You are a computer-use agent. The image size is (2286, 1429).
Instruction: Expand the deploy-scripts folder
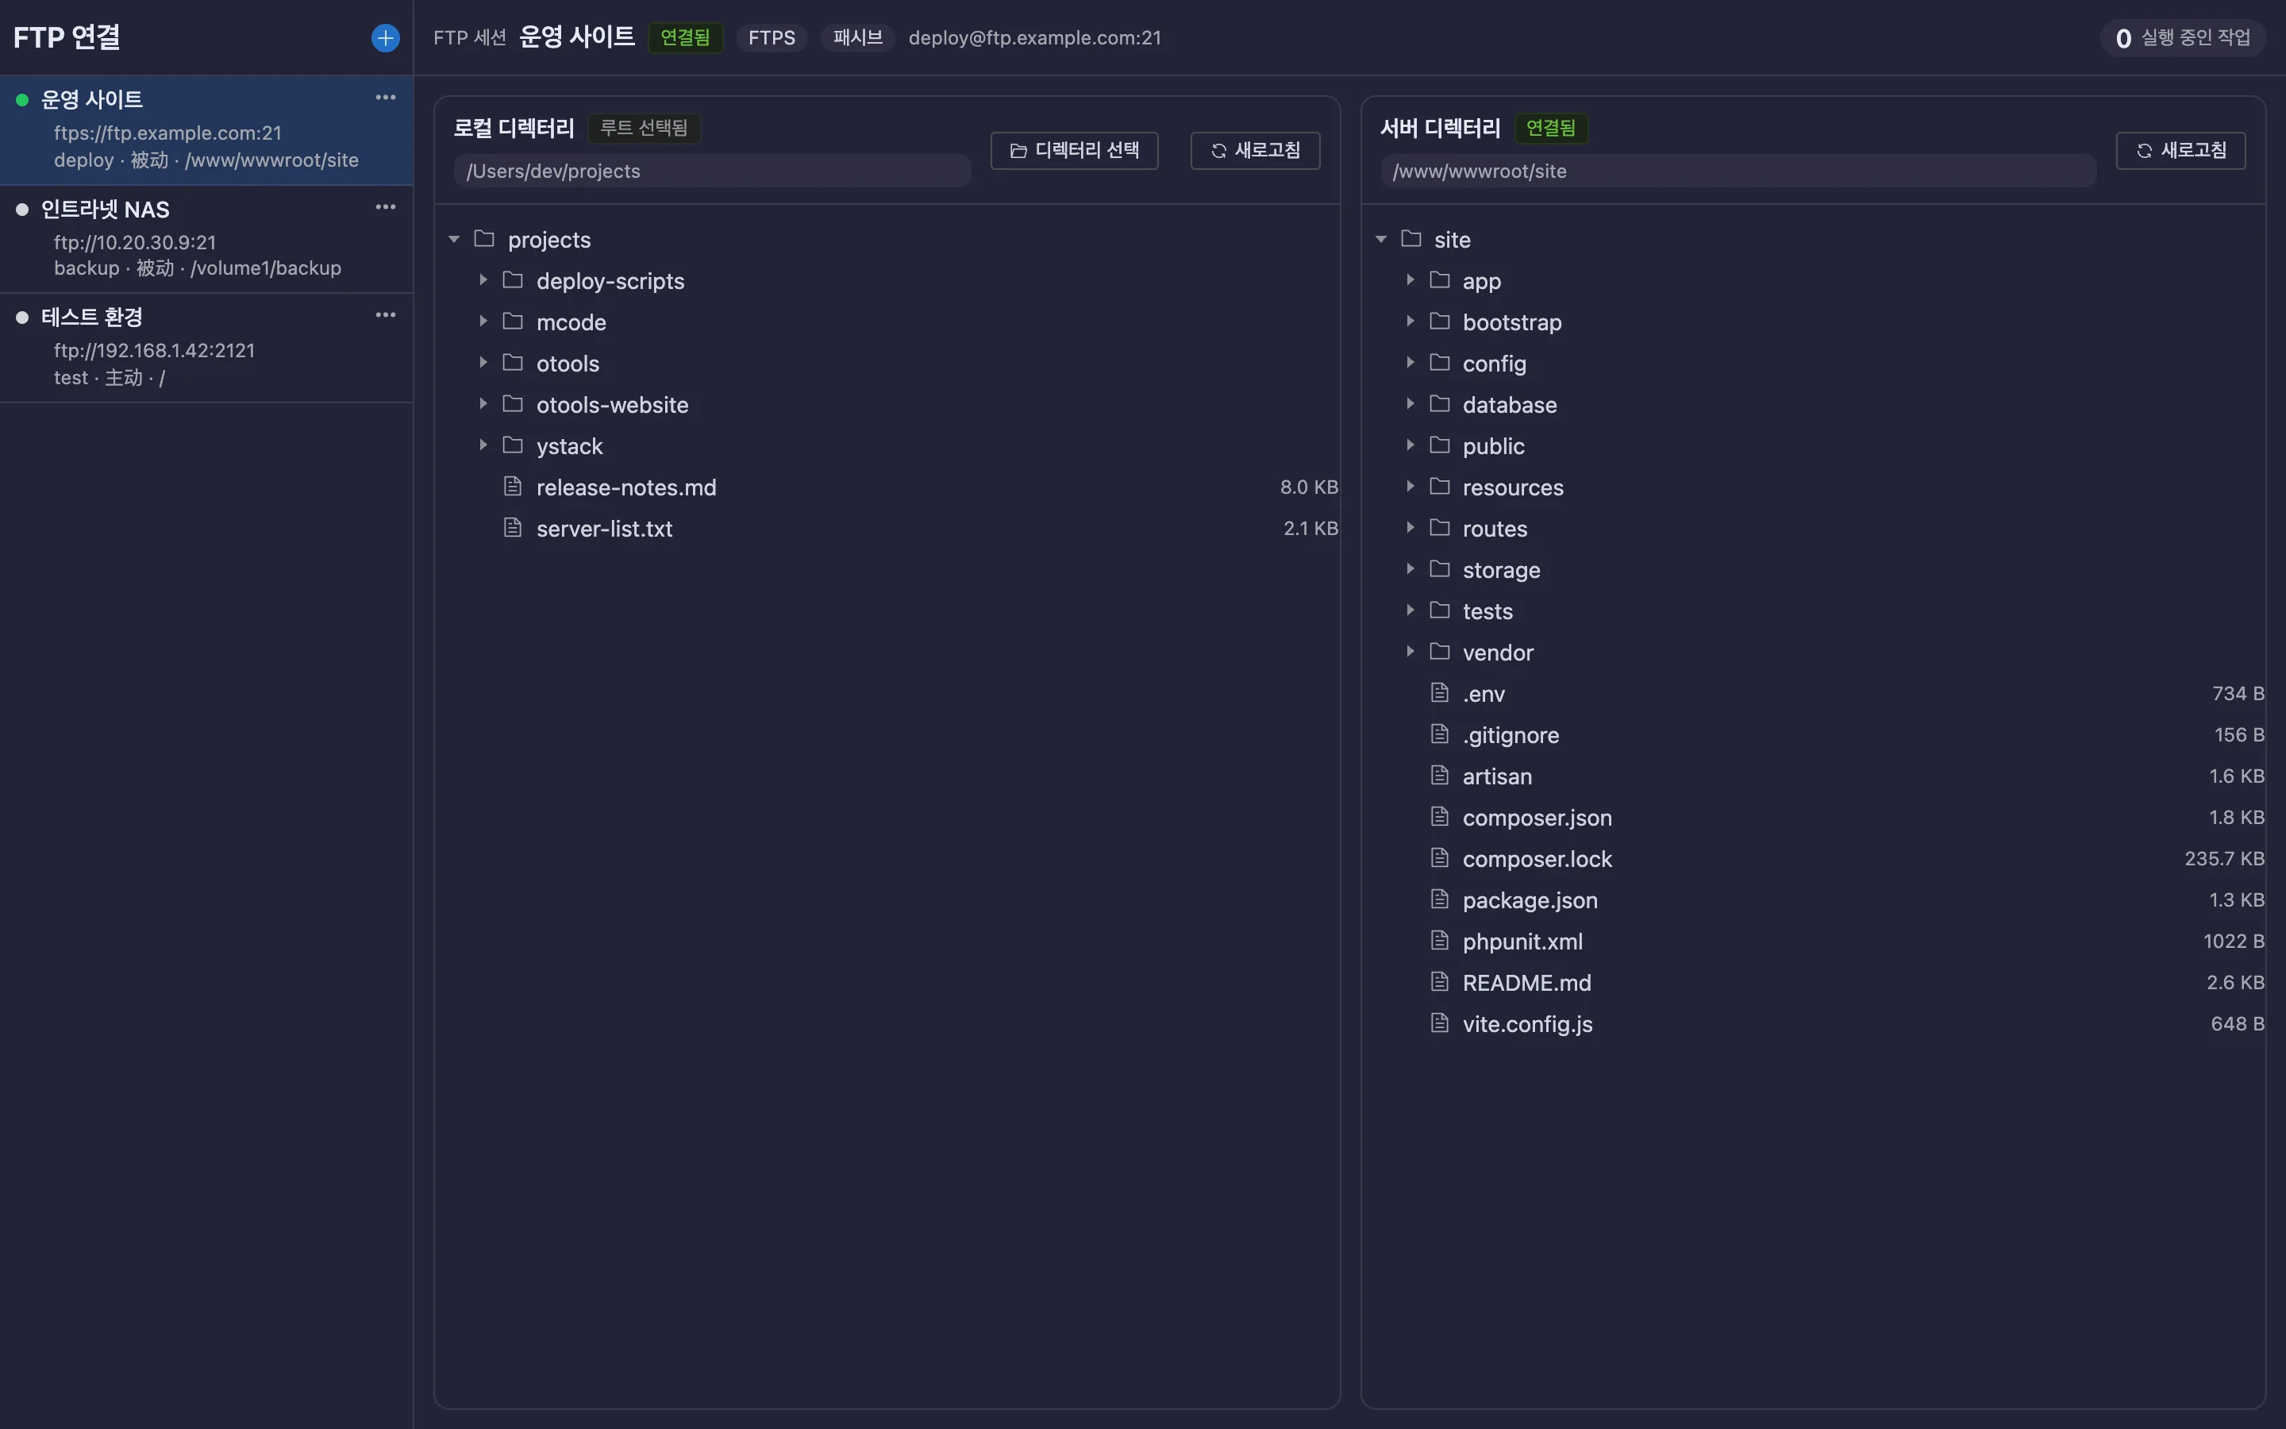coord(483,279)
